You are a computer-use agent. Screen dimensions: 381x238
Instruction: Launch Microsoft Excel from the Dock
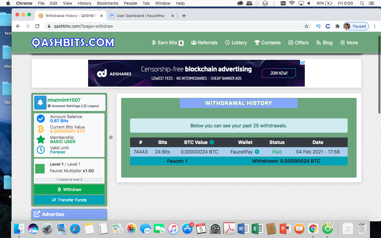(257, 229)
